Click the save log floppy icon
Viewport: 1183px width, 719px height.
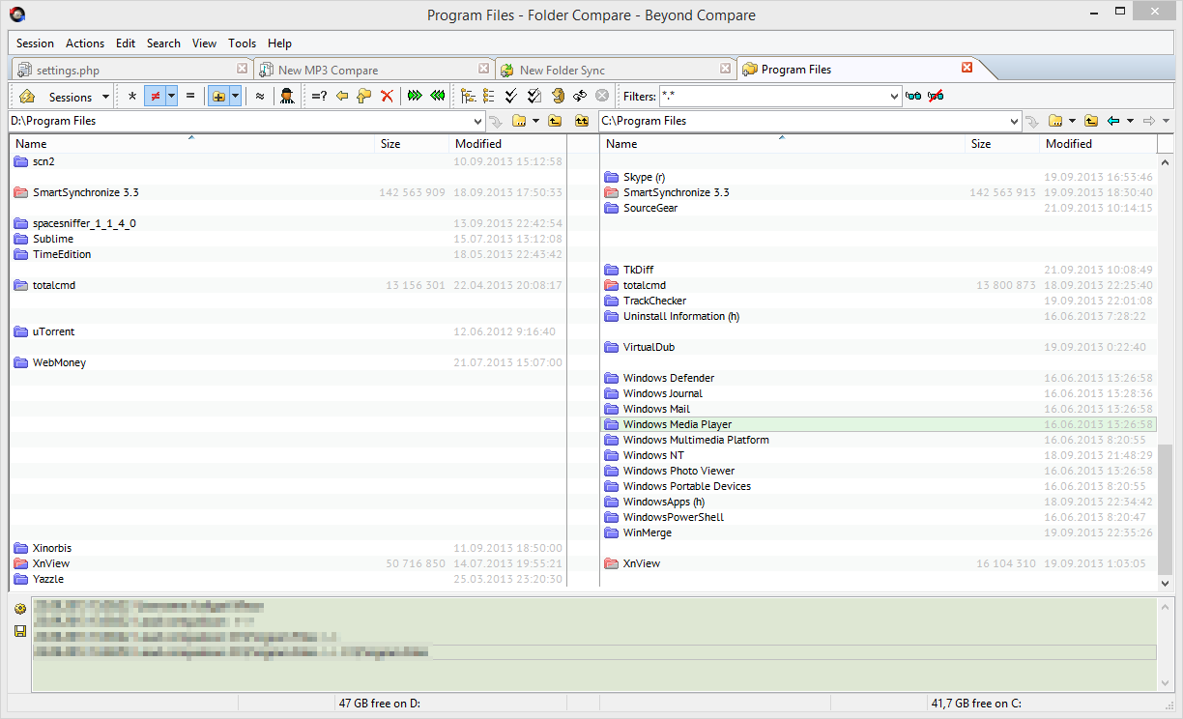(19, 631)
